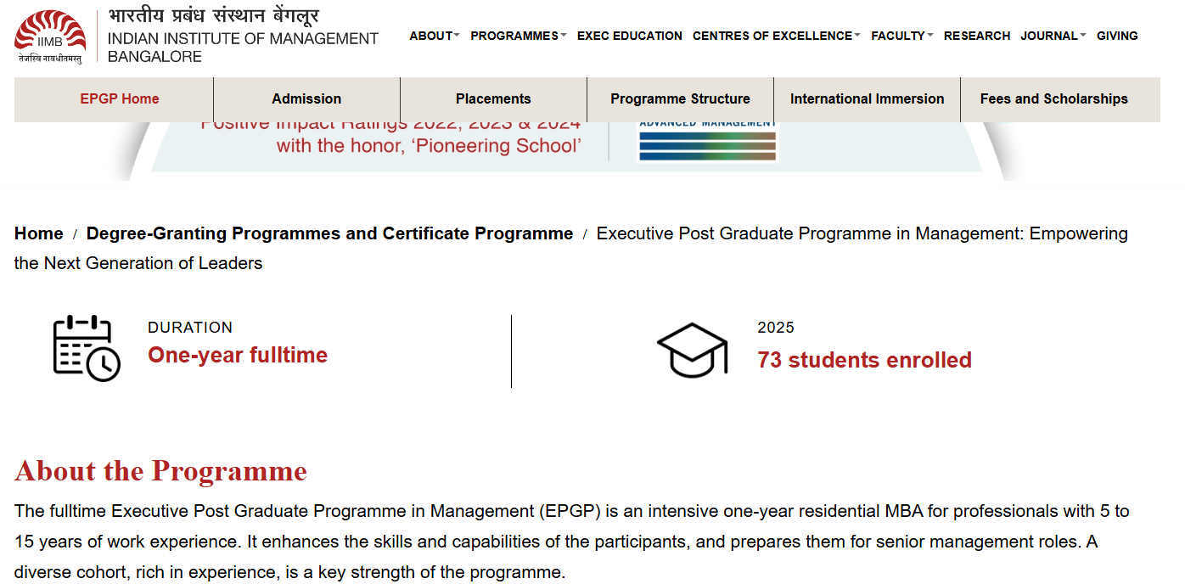This screenshot has height=584, width=1185.
Task: Expand the FACULTY dropdown menu
Action: (x=901, y=36)
